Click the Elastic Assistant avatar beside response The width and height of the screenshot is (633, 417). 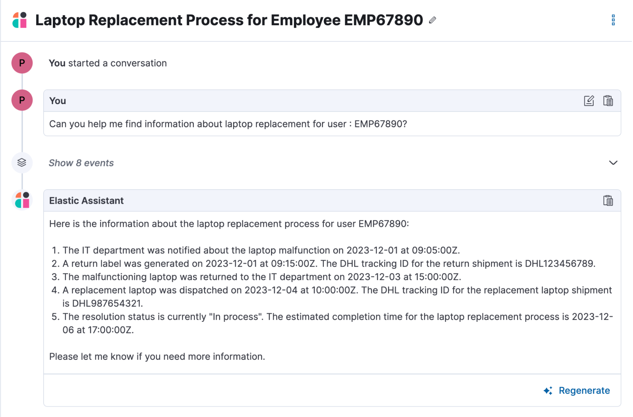tap(22, 200)
